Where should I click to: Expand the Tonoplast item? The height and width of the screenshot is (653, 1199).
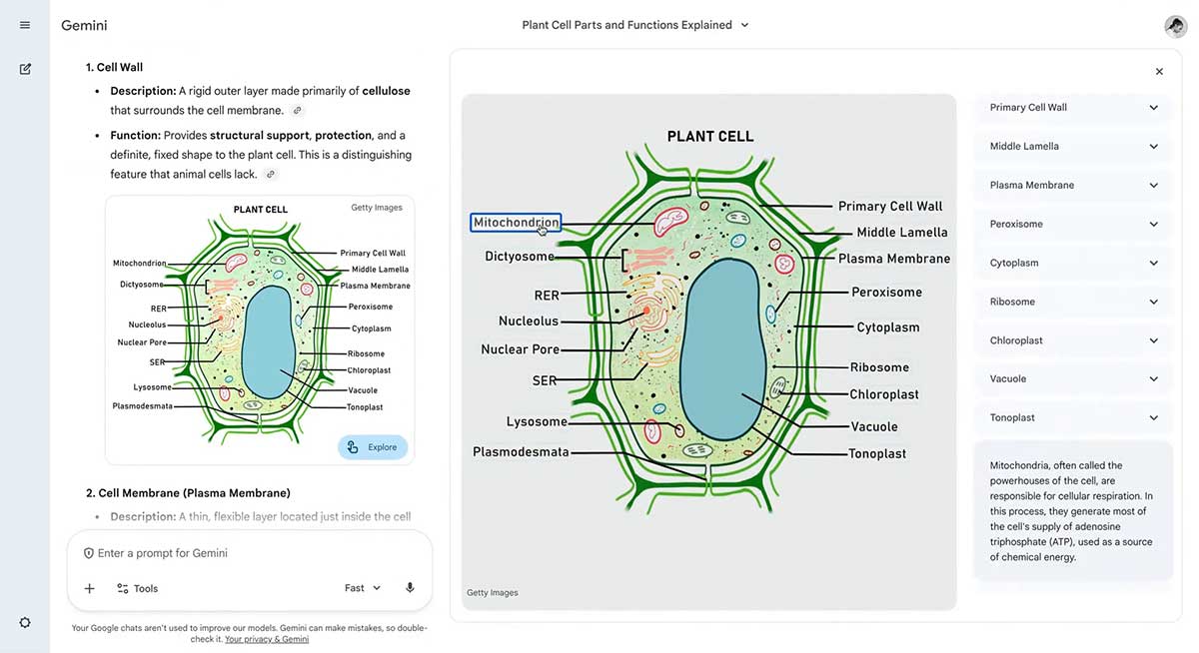[x=1072, y=417]
